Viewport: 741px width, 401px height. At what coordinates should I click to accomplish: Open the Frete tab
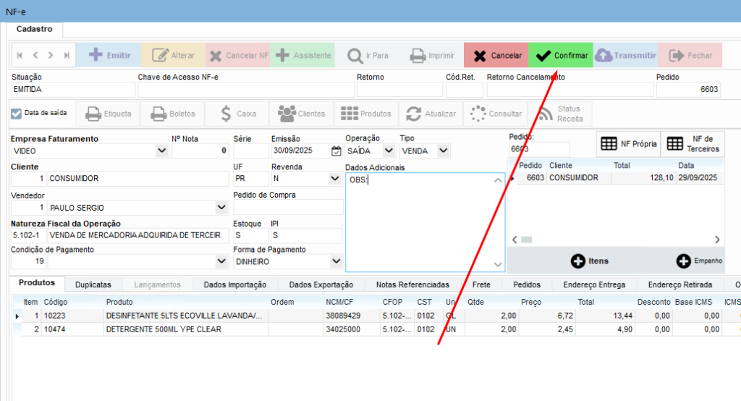[x=481, y=284]
